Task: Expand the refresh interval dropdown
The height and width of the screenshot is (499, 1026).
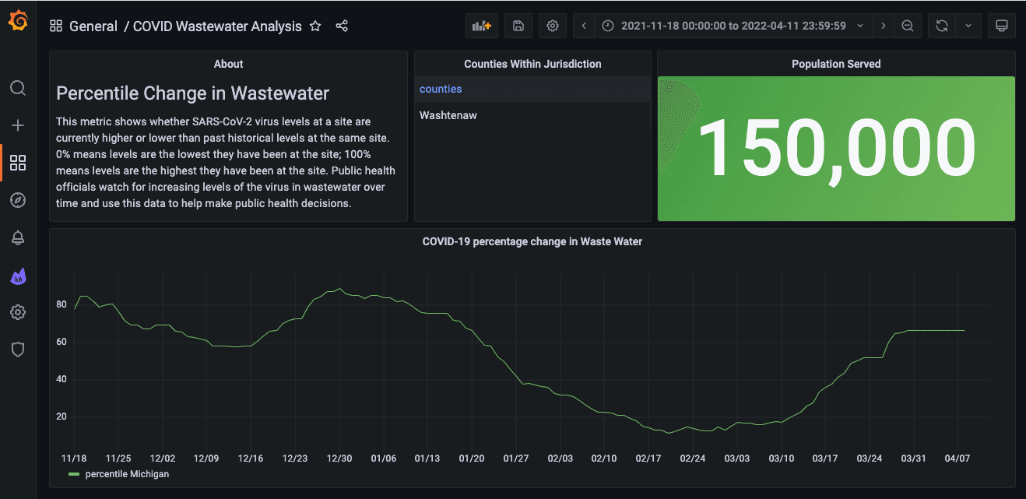Action: pyautogui.click(x=968, y=26)
